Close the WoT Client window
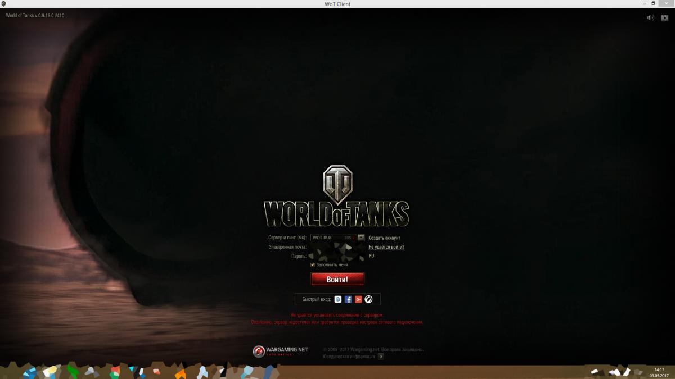This screenshot has height=379, width=675. [x=666, y=3]
